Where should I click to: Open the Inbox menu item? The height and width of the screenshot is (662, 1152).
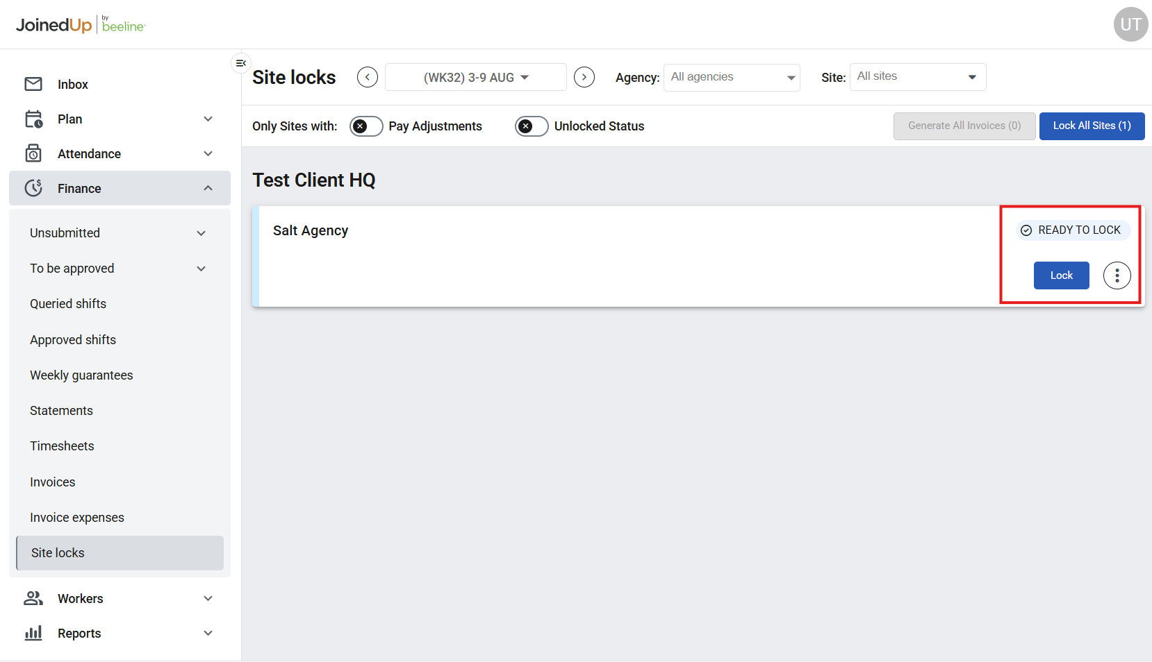tap(120, 84)
